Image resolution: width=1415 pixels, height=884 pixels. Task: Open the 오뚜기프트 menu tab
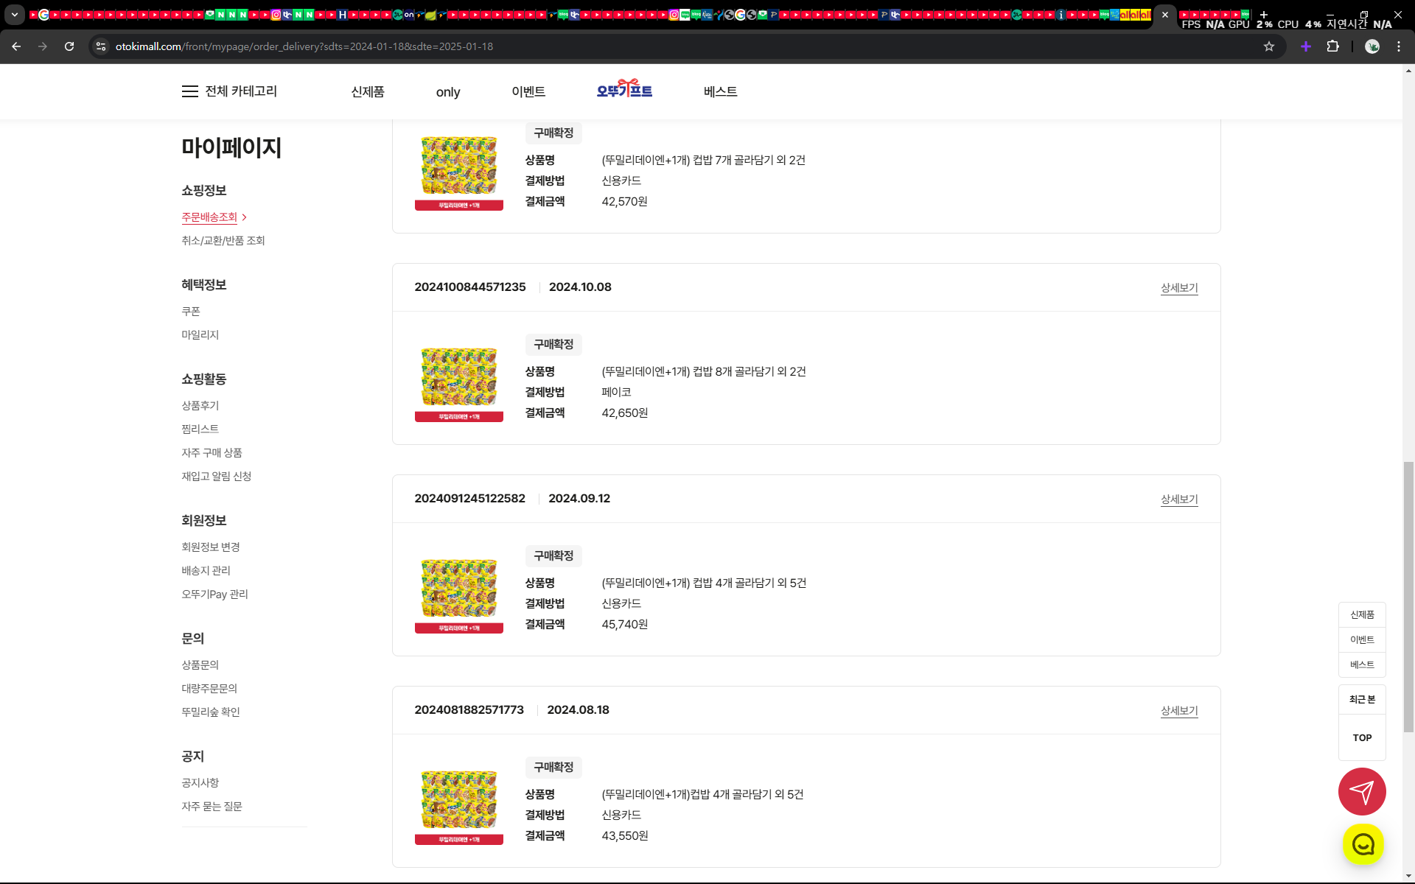click(624, 91)
